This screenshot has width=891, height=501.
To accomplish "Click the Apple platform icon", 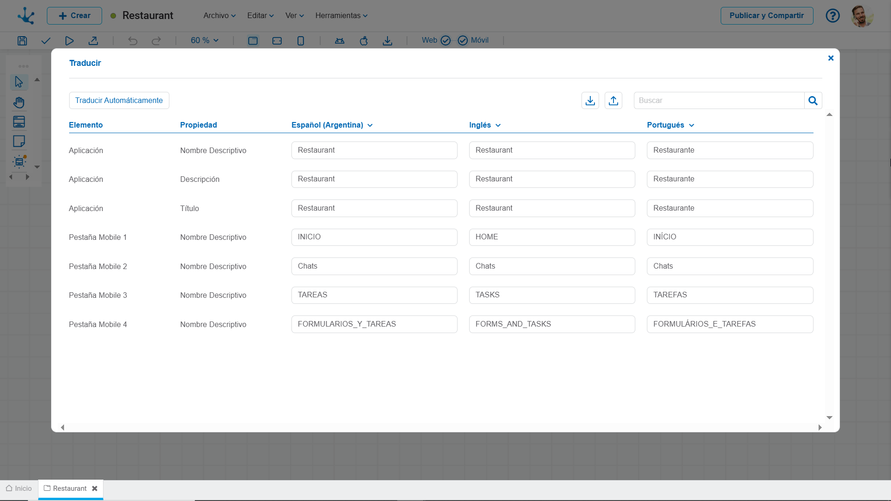I will [x=363, y=41].
